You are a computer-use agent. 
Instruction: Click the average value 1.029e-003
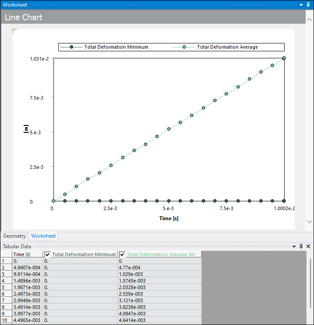coord(159,274)
